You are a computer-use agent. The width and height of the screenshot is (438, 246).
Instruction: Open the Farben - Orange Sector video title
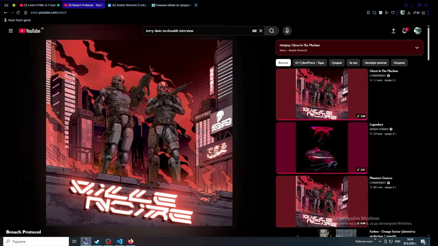coord(392,234)
